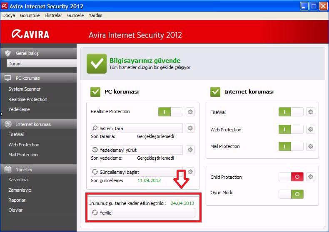The image size is (329, 232).
Task: Open Karantina in sidebar
Action: click(x=18, y=180)
